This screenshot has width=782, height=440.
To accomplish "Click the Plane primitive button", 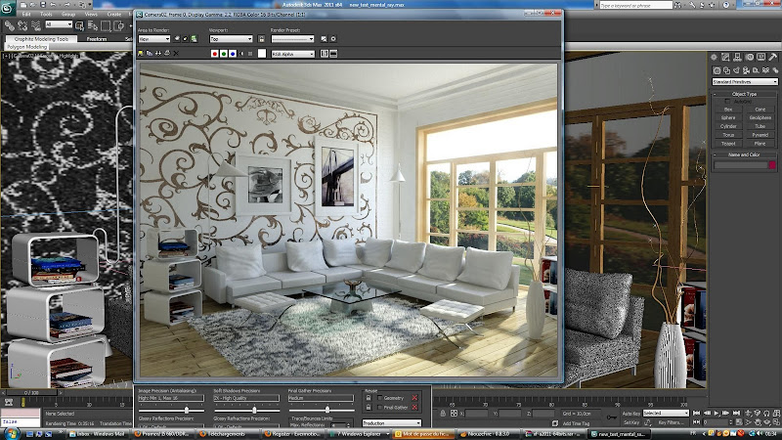I will [x=760, y=143].
